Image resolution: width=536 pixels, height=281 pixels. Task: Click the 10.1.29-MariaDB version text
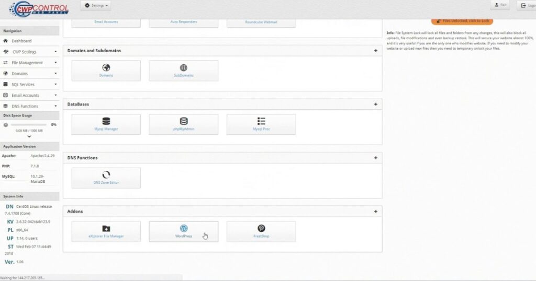point(38,179)
